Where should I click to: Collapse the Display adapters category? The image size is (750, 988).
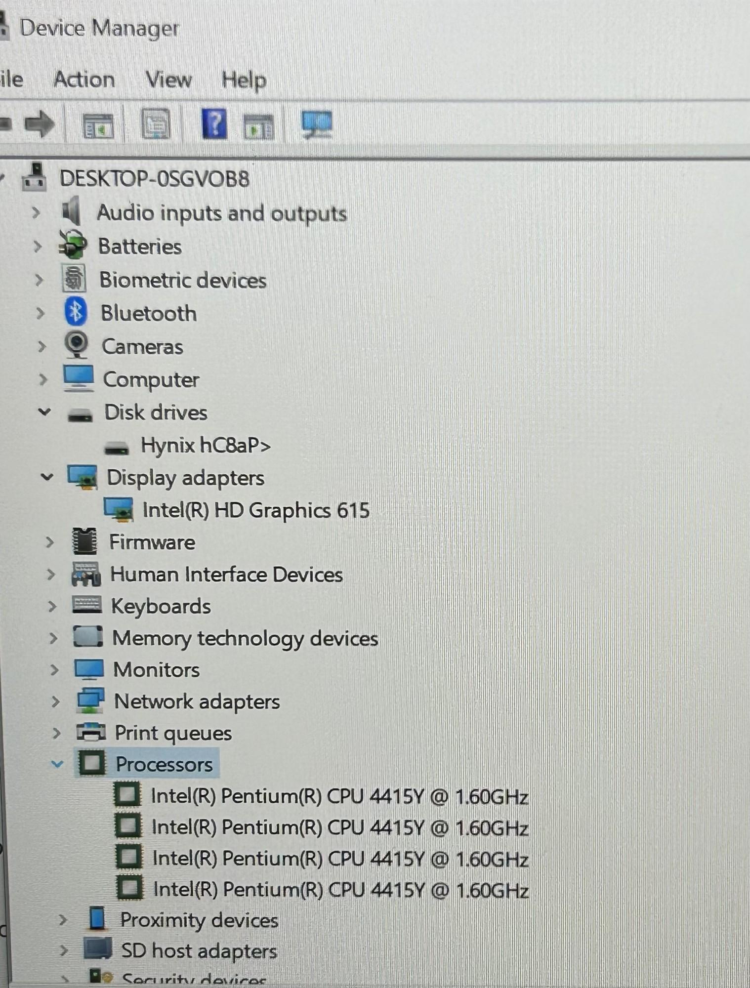[47, 477]
